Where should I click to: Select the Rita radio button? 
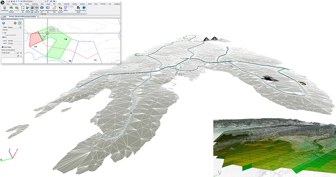2,38
